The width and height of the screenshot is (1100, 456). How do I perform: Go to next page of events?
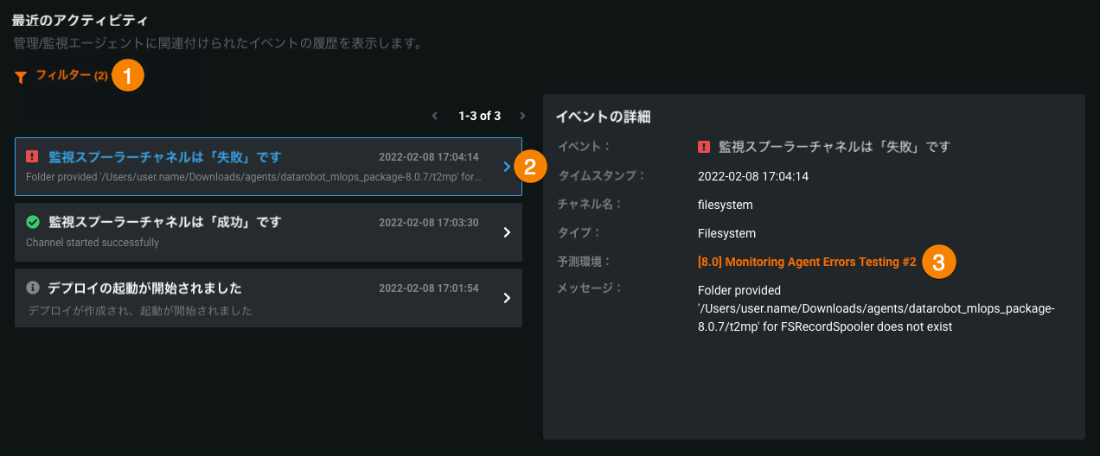click(x=522, y=116)
